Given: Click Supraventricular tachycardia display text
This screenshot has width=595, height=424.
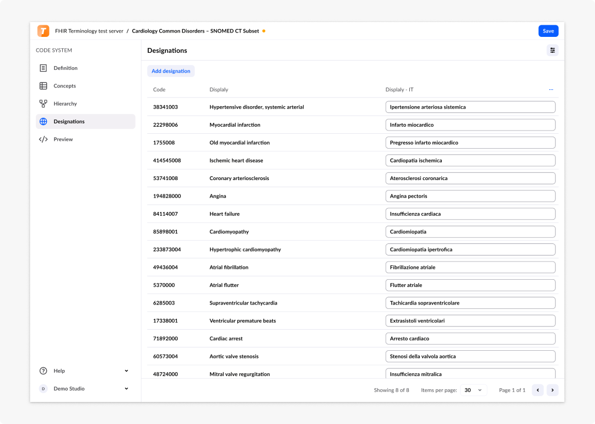Looking at the screenshot, I should [x=244, y=303].
